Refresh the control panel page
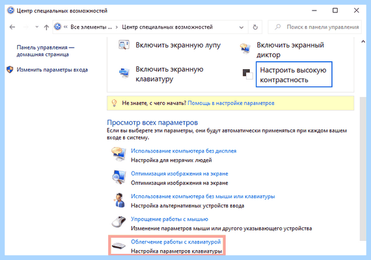The height and width of the screenshot is (260, 371). pos(255,27)
